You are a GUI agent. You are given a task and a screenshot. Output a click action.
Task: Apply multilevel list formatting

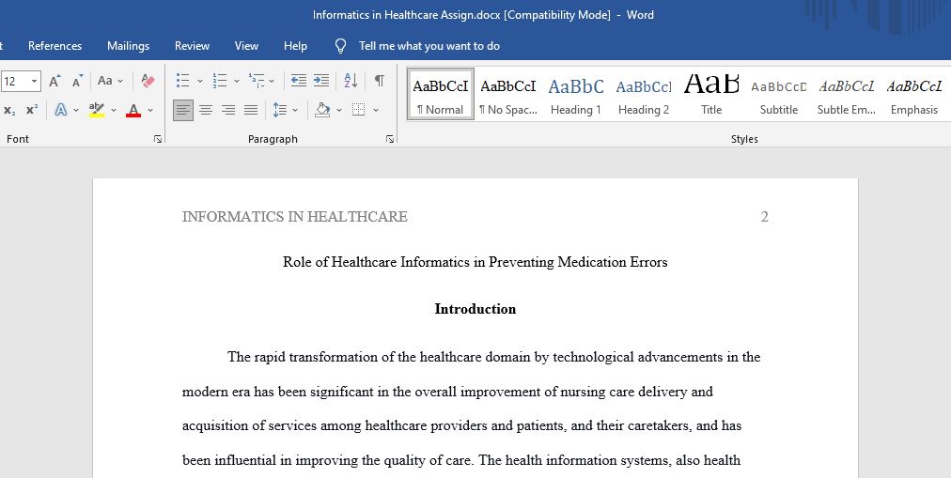click(x=257, y=81)
